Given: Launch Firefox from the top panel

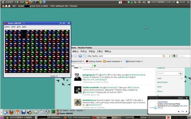Looking at the screenshot, I should coord(30,2).
